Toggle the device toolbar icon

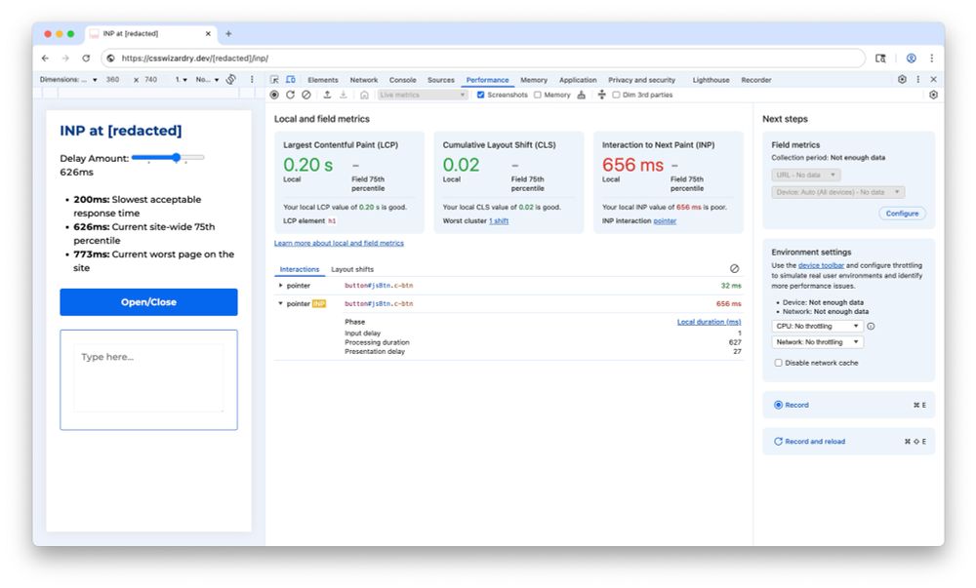[291, 80]
